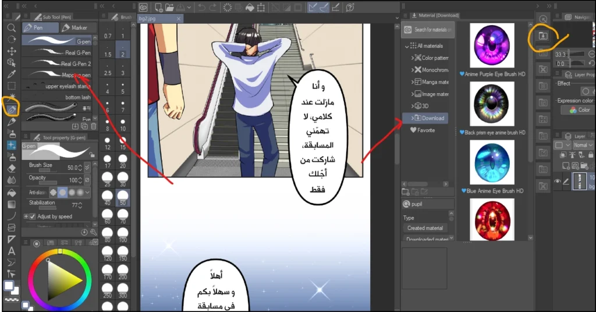Image resolution: width=596 pixels, height=312 pixels.
Task: Click the delete sub tool trash icon
Action: pyautogui.click(x=94, y=126)
